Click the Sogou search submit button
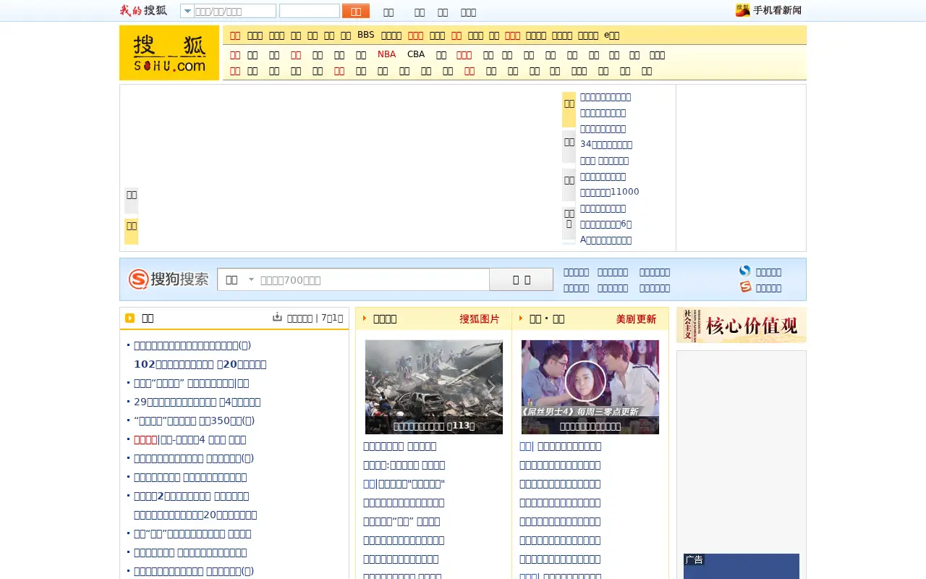 [521, 279]
